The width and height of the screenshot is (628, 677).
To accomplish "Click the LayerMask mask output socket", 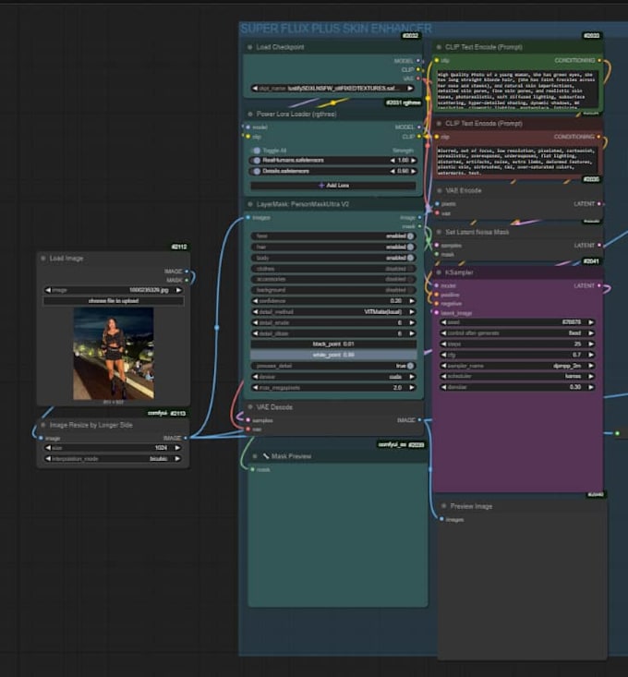I will [x=419, y=226].
